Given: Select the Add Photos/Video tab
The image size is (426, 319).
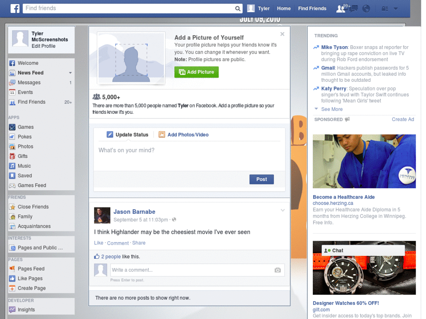Looking at the screenshot, I should click(x=183, y=135).
